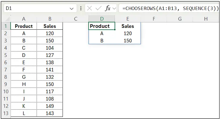Screen dimensions: 221x119
Task: Select row 11 header
Action: tap(6, 99)
